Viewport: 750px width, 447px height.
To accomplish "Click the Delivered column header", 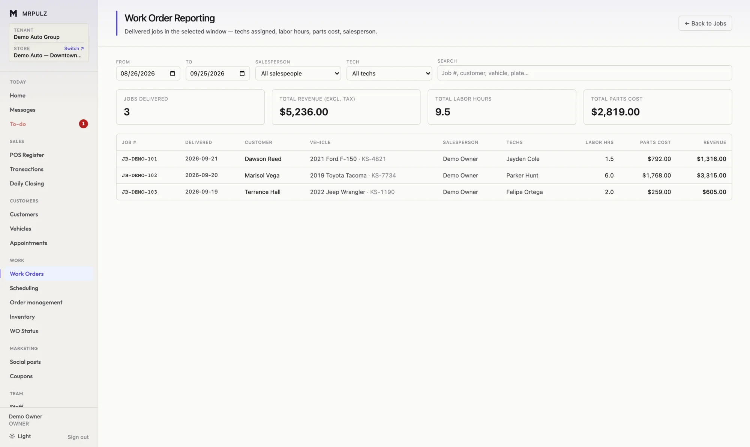I will 198,142.
